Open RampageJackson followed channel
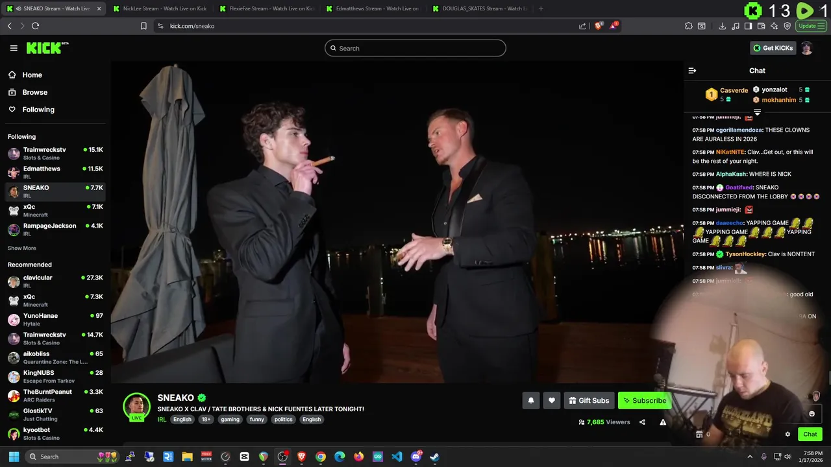831x467 pixels. (x=55, y=230)
